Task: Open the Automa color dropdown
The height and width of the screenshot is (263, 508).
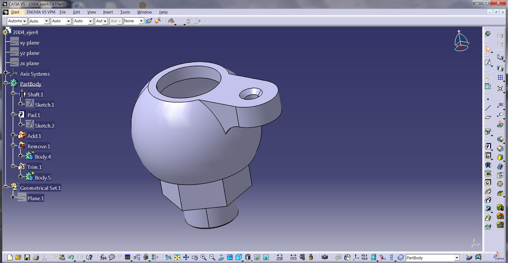Action: [24, 21]
